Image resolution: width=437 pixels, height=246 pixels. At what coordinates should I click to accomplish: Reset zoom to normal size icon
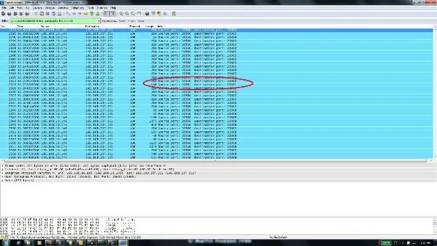(133, 14)
